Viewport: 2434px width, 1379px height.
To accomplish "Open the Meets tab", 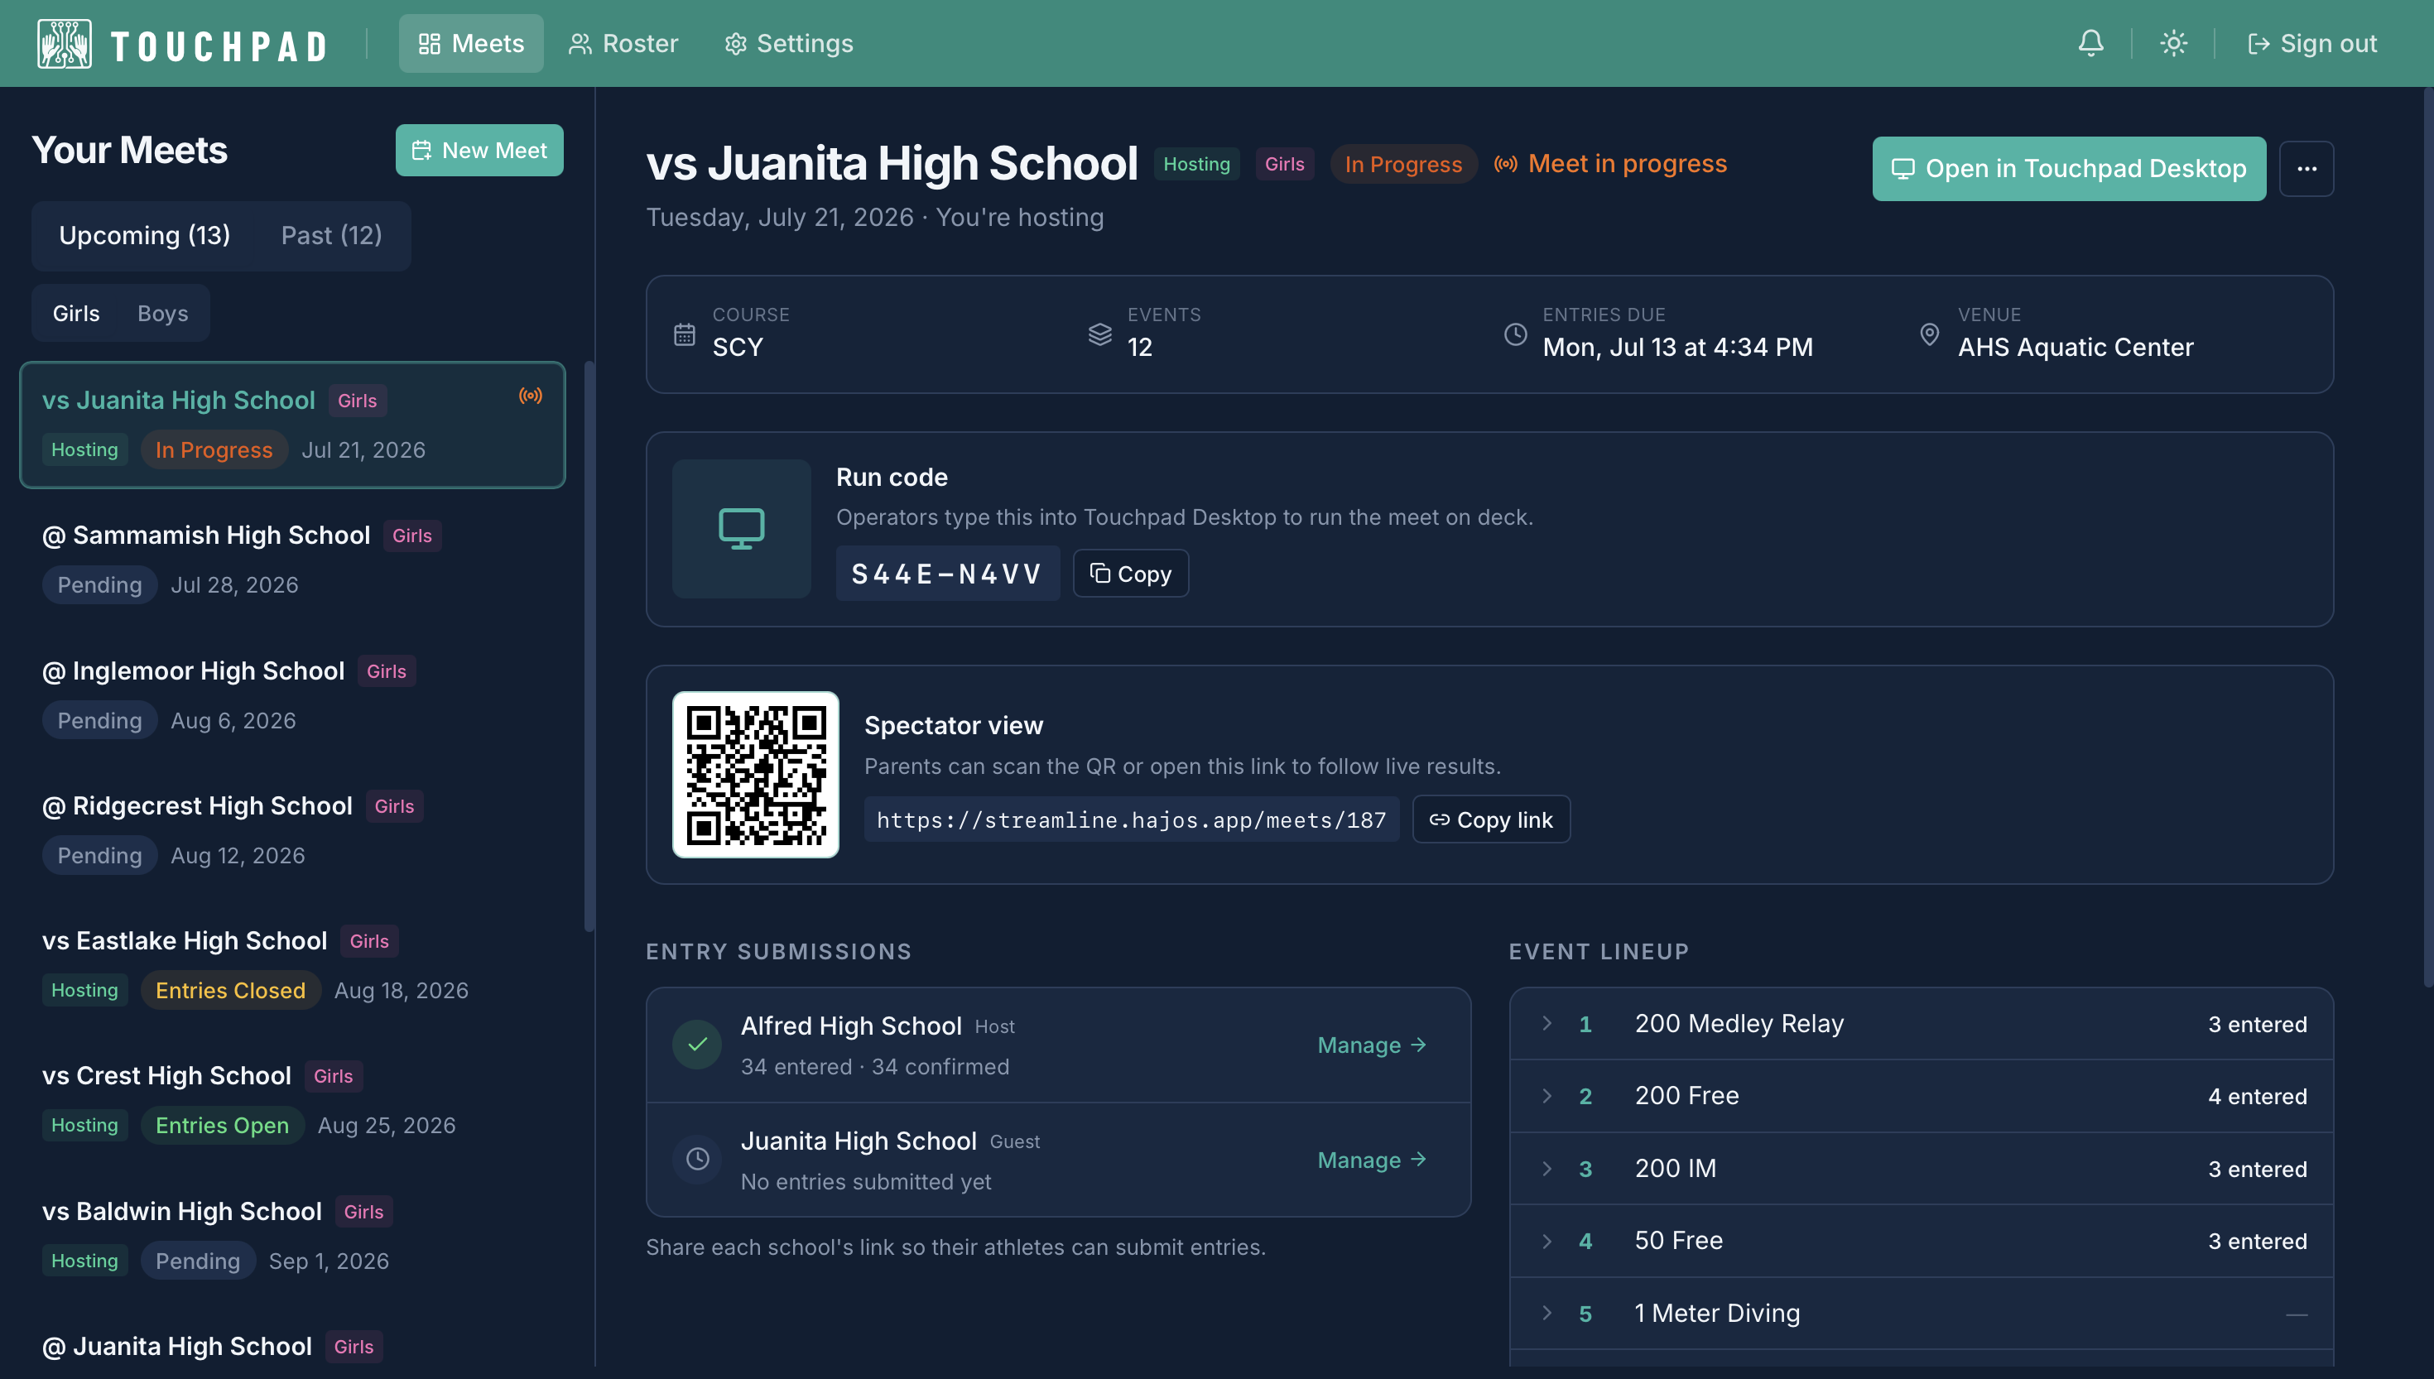I will click(x=471, y=44).
